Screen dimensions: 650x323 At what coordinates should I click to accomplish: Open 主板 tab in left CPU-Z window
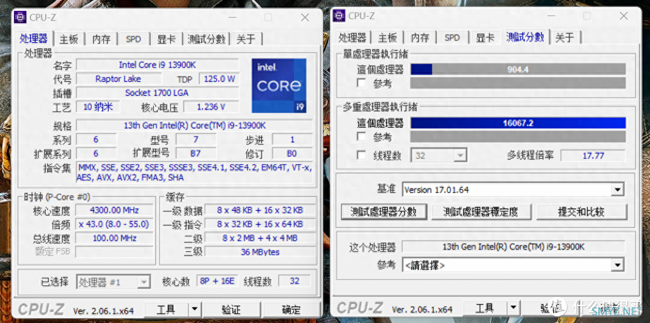point(69,39)
